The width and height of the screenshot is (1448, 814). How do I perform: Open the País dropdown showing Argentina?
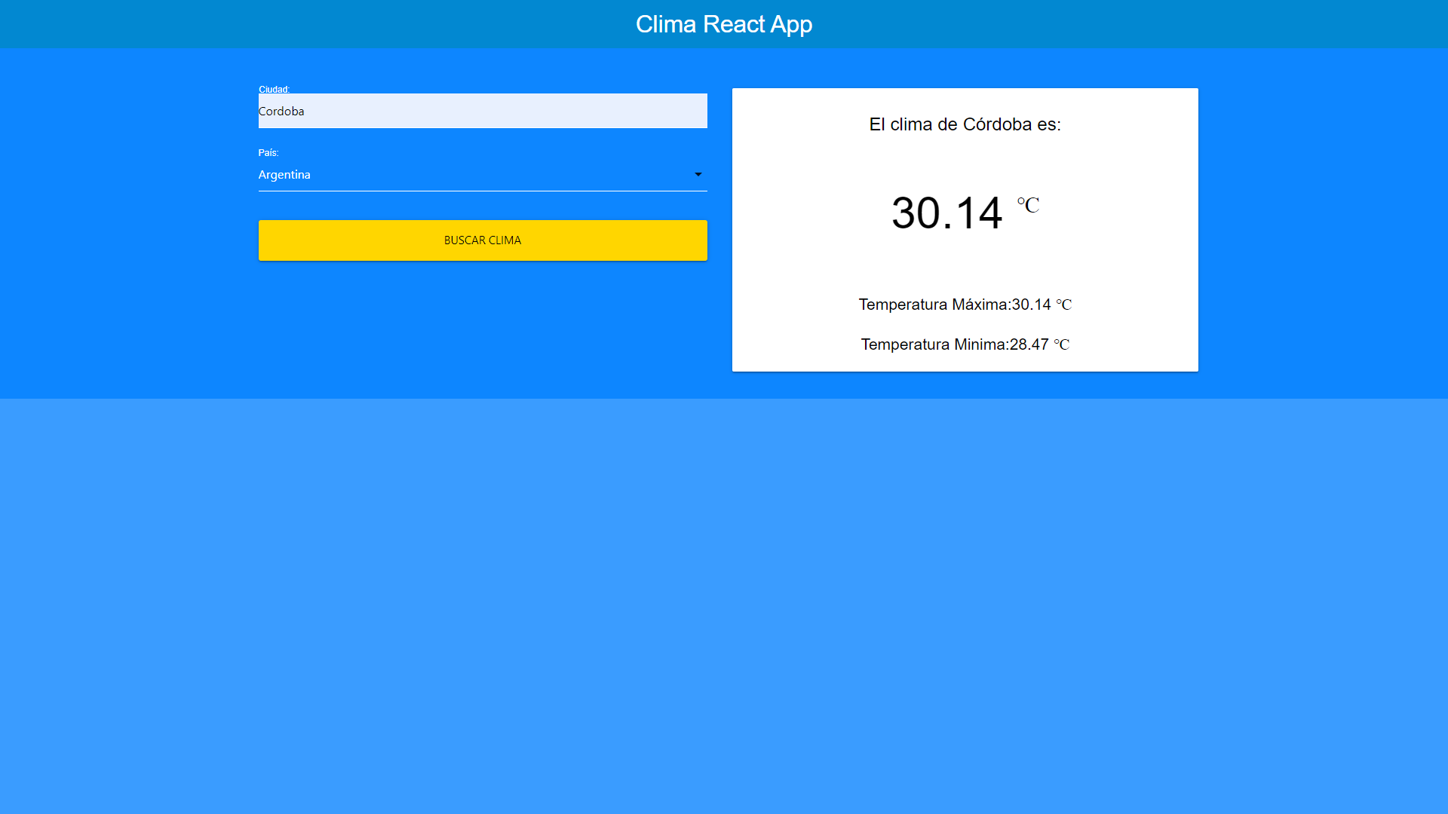click(483, 174)
